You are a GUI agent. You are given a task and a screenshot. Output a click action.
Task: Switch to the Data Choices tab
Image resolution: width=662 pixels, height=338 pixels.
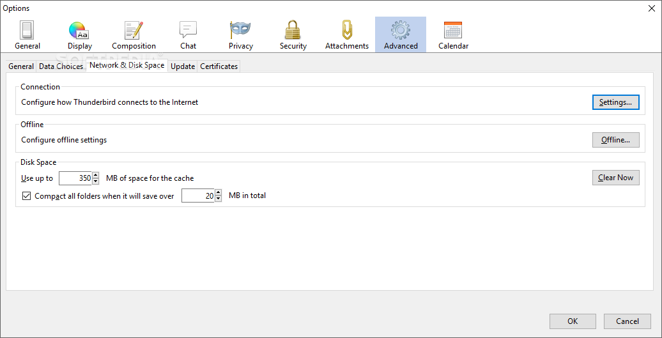tap(61, 66)
